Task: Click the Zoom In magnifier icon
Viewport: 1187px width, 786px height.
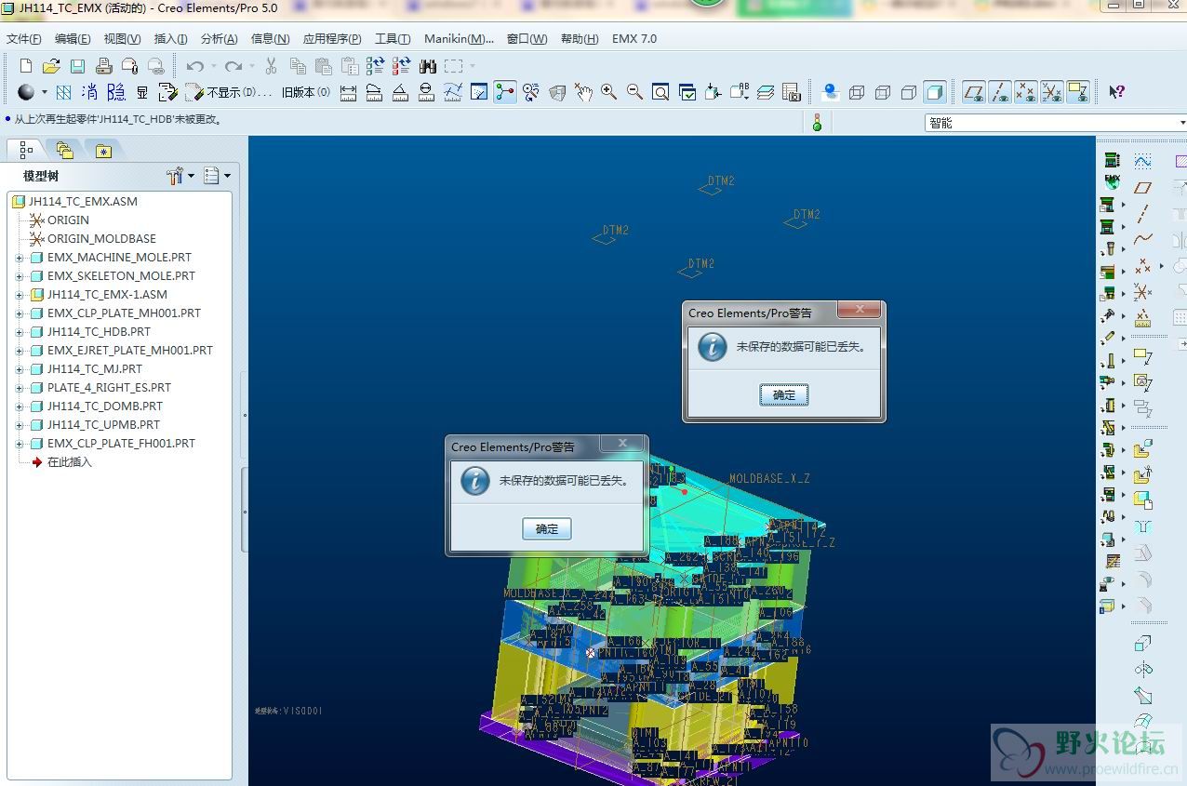Action: (609, 92)
